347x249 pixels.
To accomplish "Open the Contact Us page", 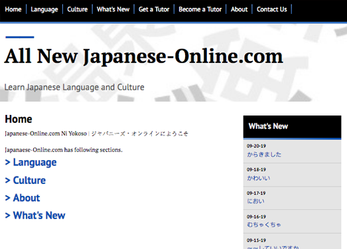I will point(272,9).
